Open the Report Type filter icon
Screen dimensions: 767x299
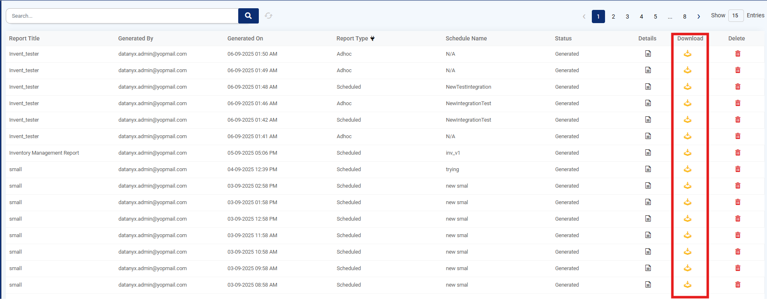pos(373,38)
